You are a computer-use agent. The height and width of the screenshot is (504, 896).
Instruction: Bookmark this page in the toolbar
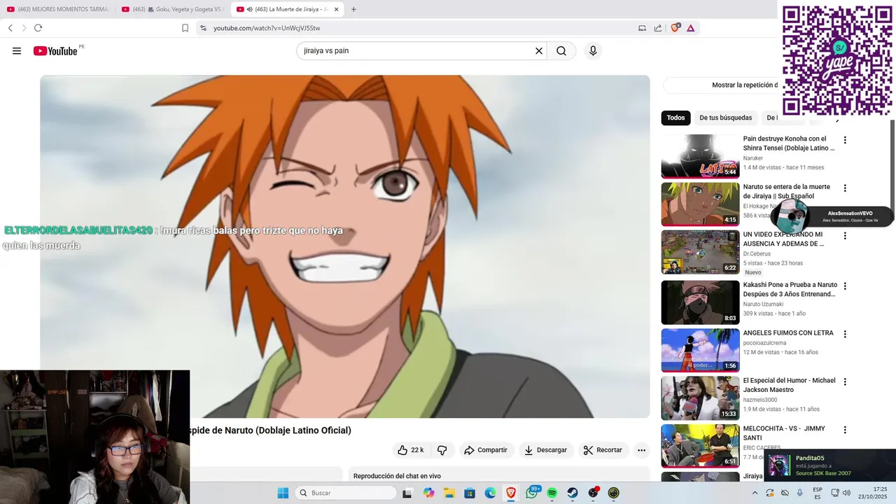tap(185, 28)
